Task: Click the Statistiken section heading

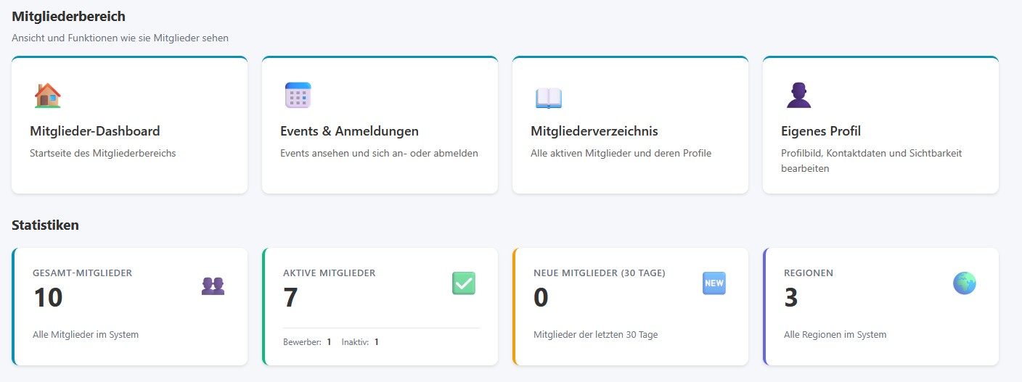Action: point(45,225)
